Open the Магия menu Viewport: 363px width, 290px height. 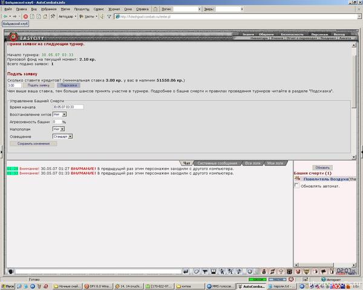pyautogui.click(x=65, y=9)
